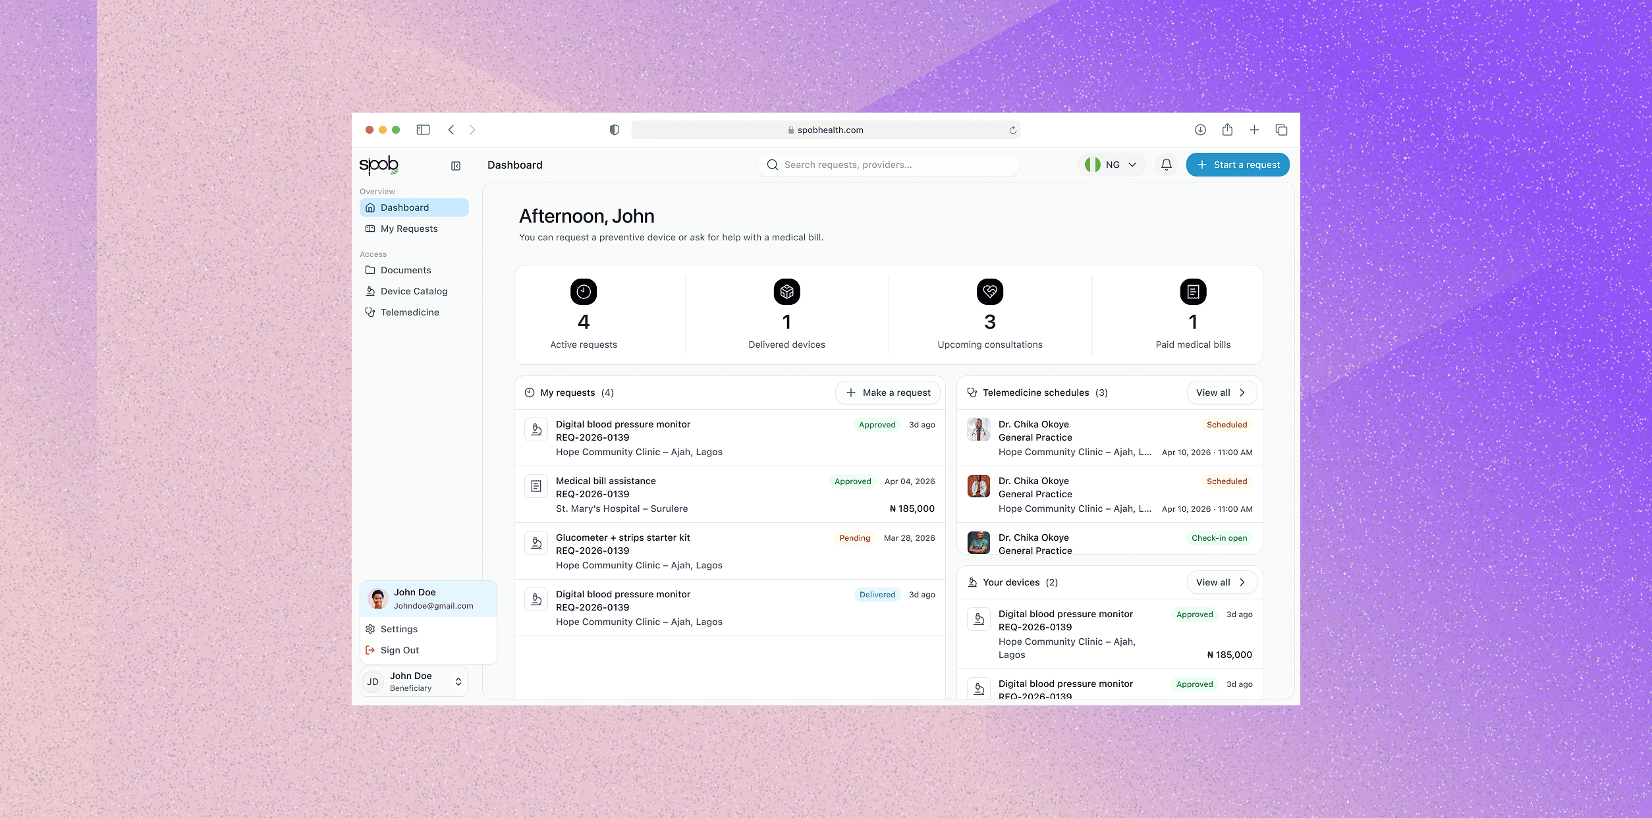The height and width of the screenshot is (818, 1652).
Task: Click the search requests, providers field
Action: coord(889,165)
